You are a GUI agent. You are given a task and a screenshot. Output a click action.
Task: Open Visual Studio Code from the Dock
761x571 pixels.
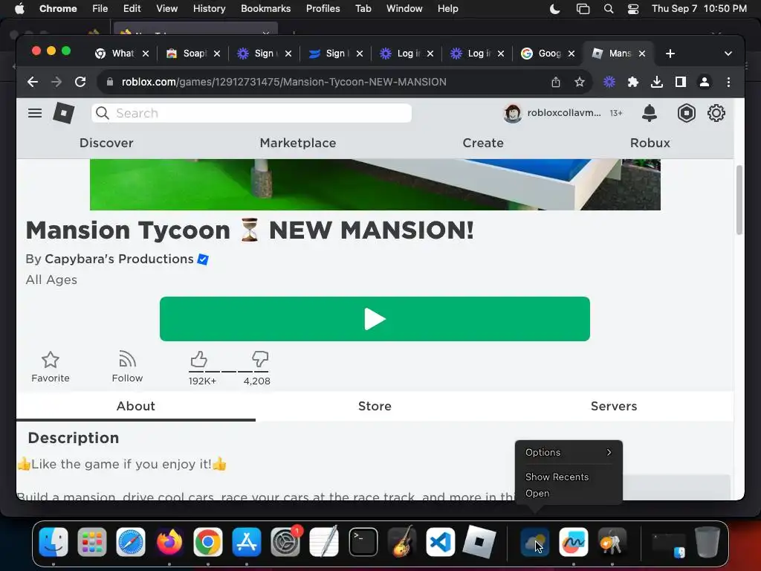pos(440,542)
